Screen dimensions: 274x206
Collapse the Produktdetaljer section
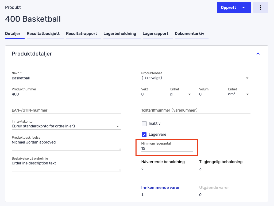(258, 53)
